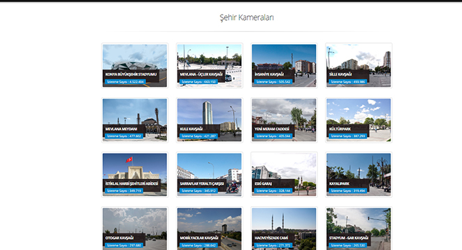Image resolution: width=462 pixels, height=250 pixels.
Task: Open the Yeni Meram Caddesi camera thumbnail
Action: point(284,120)
